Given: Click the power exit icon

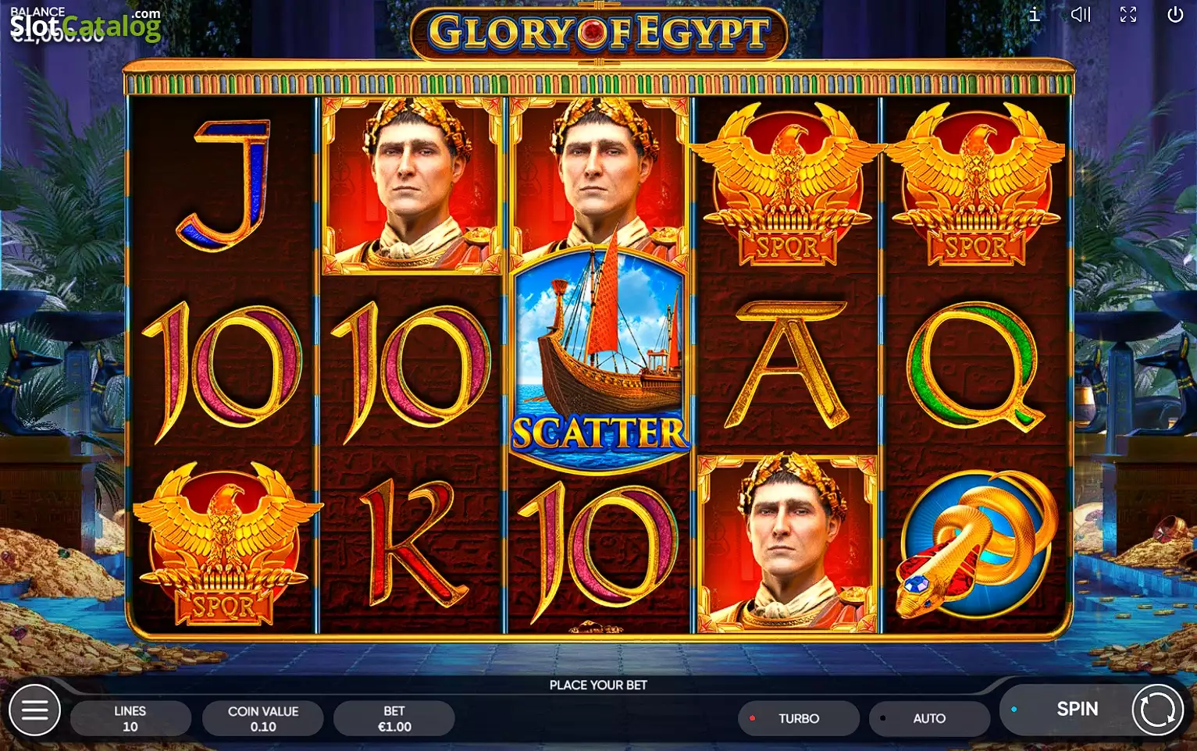Looking at the screenshot, I should point(1175,14).
